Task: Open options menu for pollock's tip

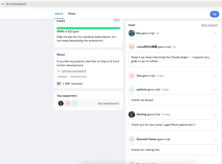Action: pos(215,90)
